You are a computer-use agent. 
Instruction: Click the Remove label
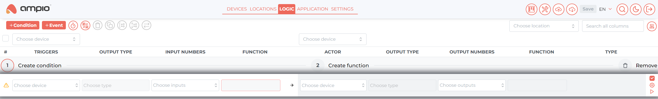646,65
